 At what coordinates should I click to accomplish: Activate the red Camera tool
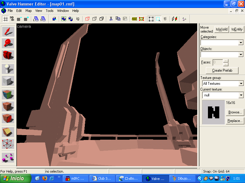[8, 55]
